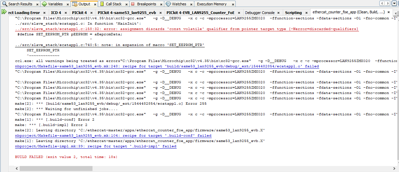The image size is (399, 172).
Task: Close the Scripting tab
Action: (307, 13)
